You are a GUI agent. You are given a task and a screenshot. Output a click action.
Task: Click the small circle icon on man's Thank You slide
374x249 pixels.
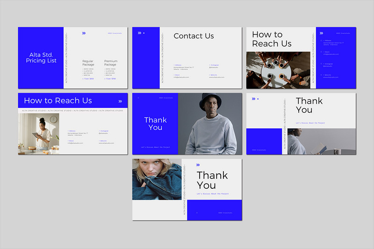[138, 98]
